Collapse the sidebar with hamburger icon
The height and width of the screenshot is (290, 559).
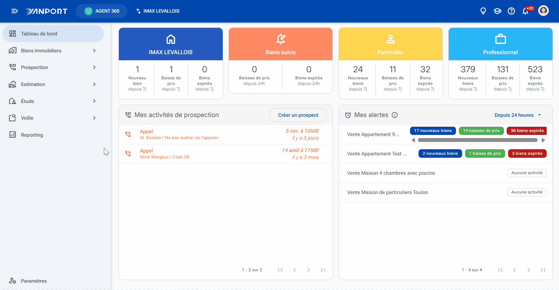tap(15, 11)
